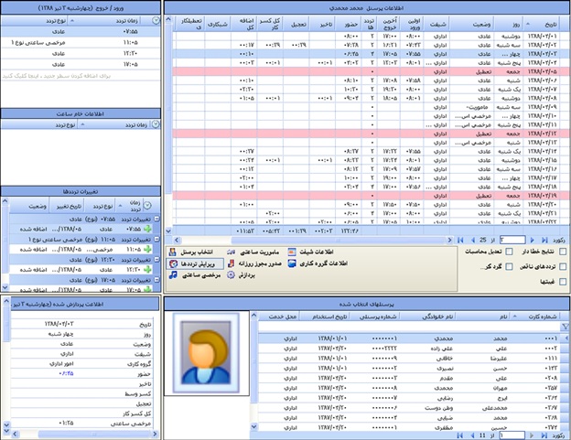Click green plus icon for 11:05 change
The width and height of the screenshot is (571, 440).
tap(147, 250)
